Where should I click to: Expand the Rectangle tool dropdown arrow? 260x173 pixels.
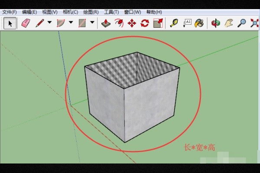pyautogui.click(x=92, y=22)
